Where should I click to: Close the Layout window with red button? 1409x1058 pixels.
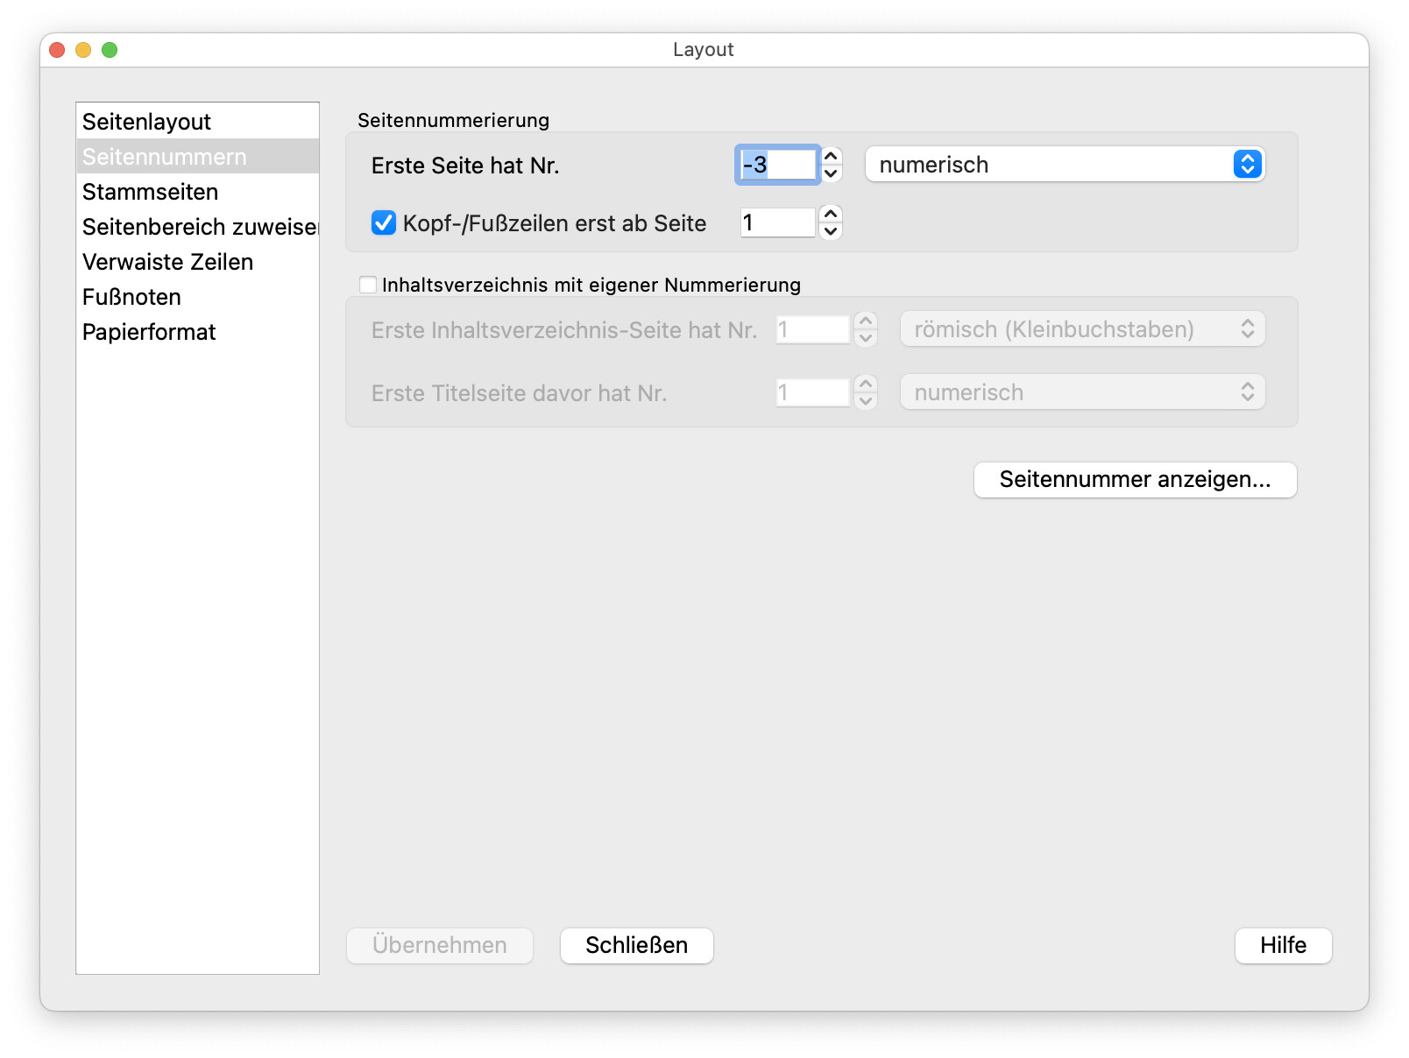click(x=58, y=50)
